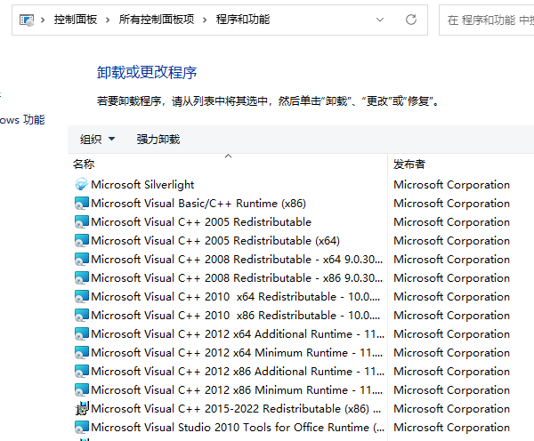Click icon of Visual C++ 2005 Redistributable (x64)

(81, 241)
